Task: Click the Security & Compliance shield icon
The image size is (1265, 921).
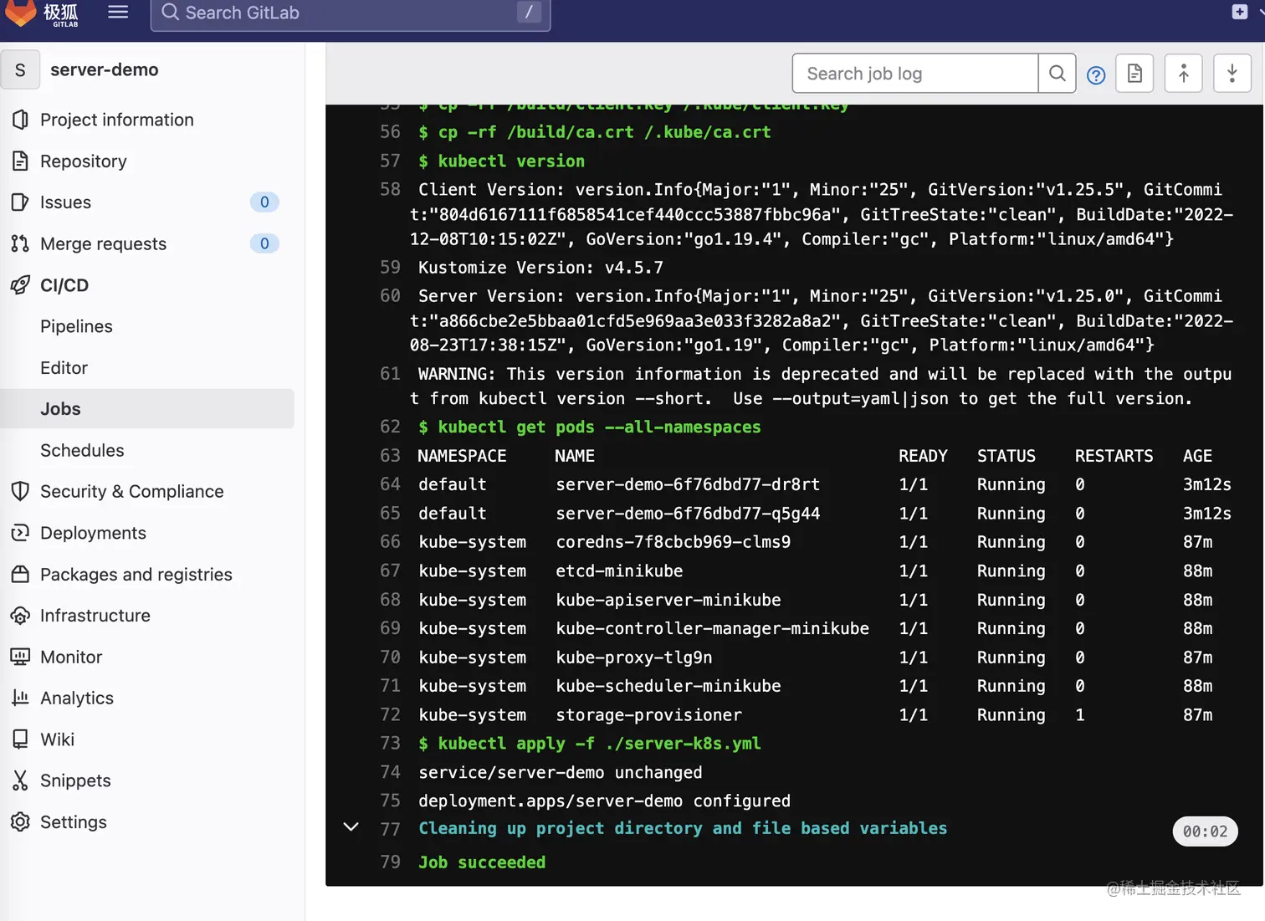Action: coord(20,491)
